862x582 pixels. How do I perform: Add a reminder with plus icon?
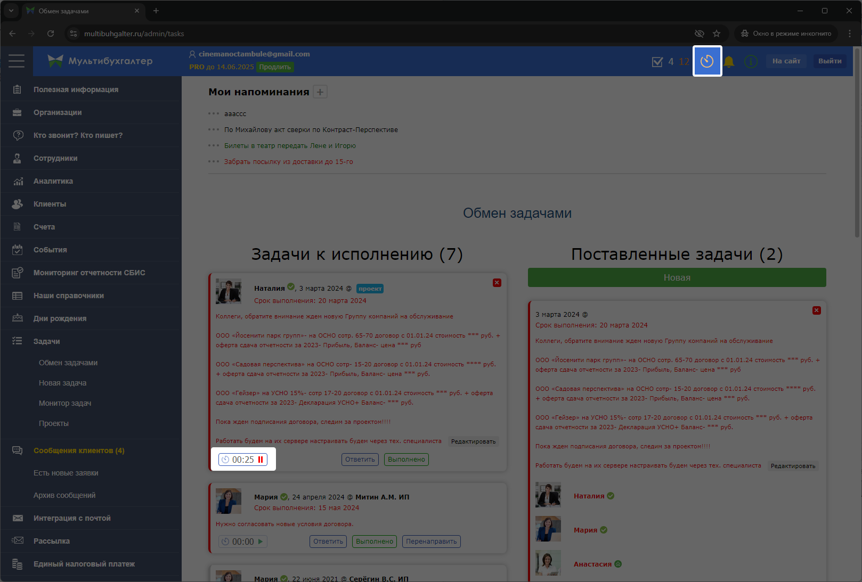click(320, 92)
